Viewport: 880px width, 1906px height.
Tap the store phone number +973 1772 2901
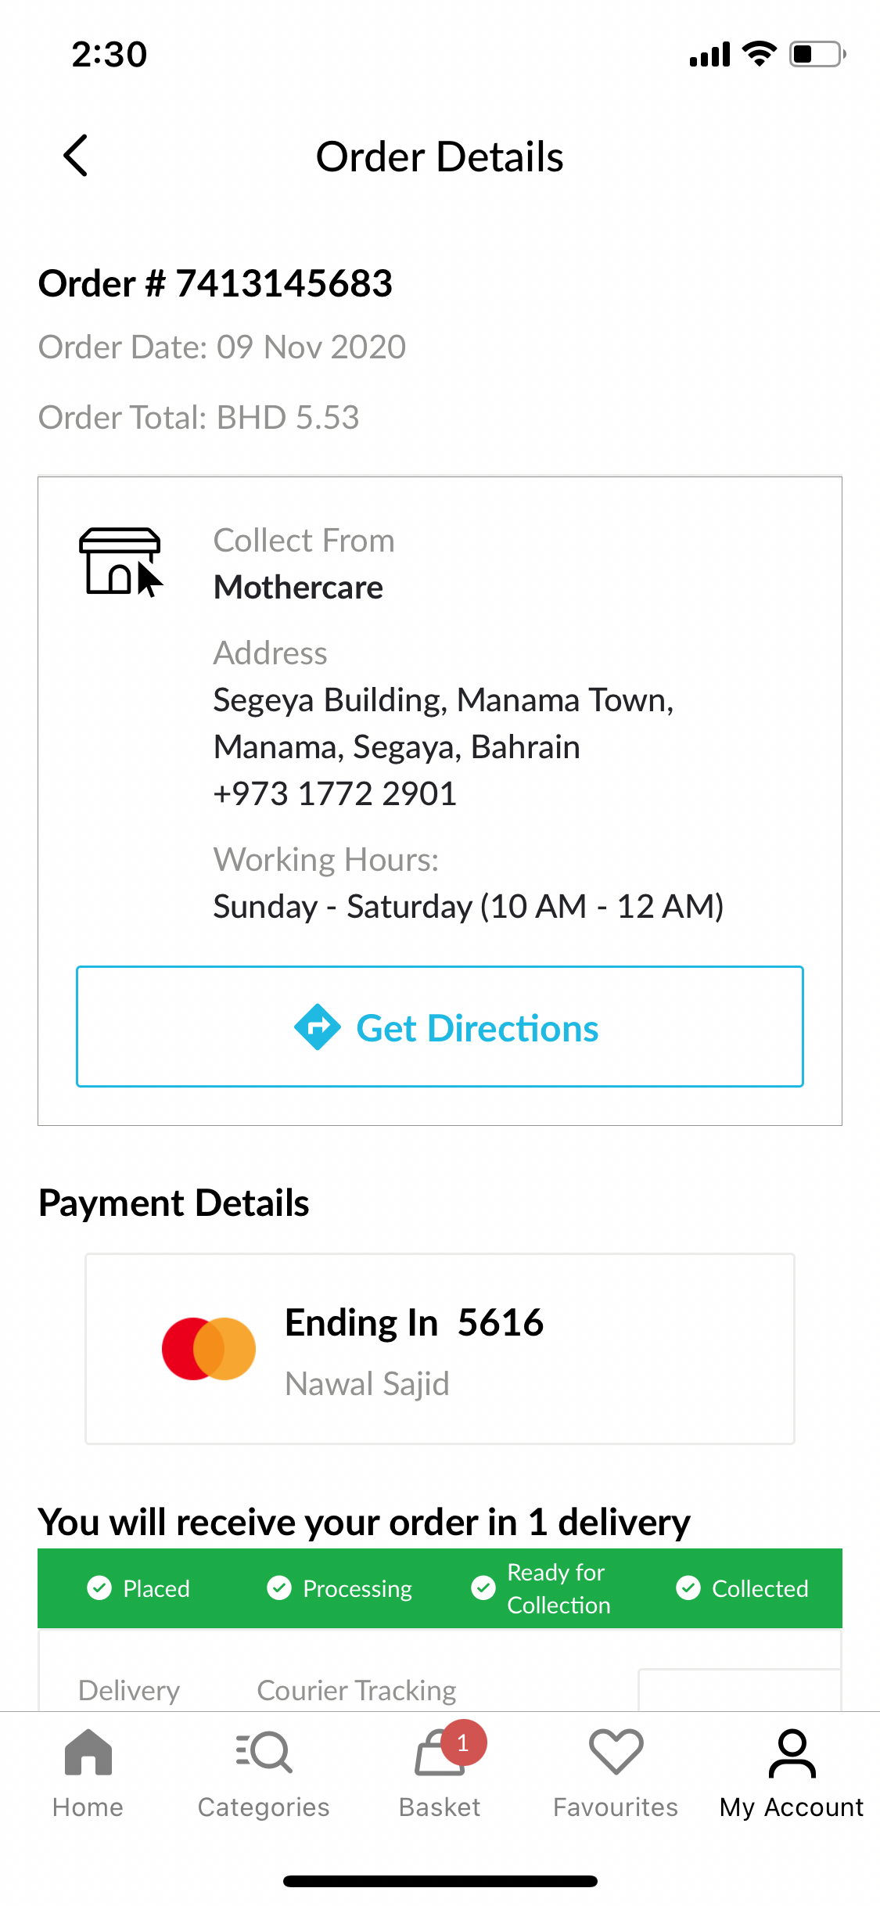(335, 793)
